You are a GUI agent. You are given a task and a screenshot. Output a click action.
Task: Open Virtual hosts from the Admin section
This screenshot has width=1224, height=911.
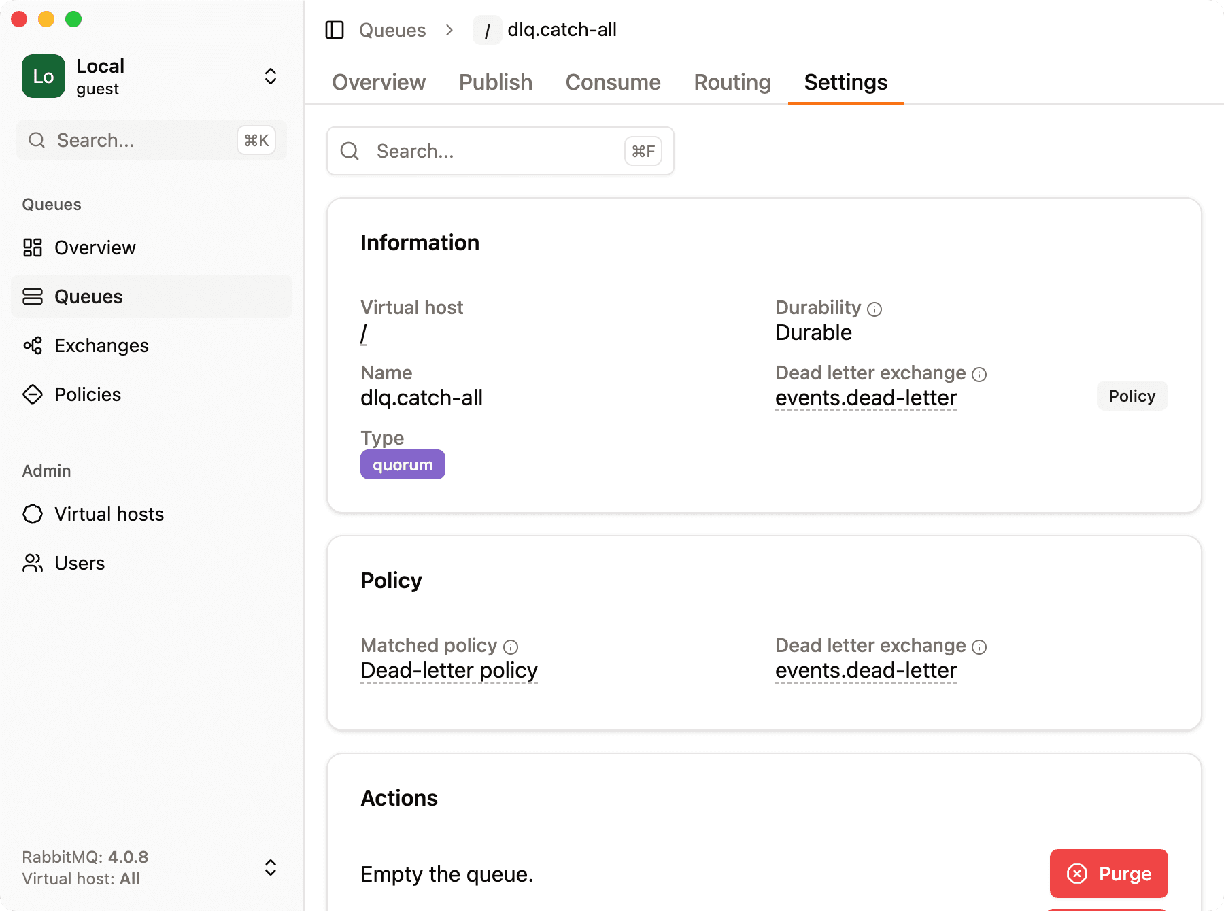(x=32, y=514)
